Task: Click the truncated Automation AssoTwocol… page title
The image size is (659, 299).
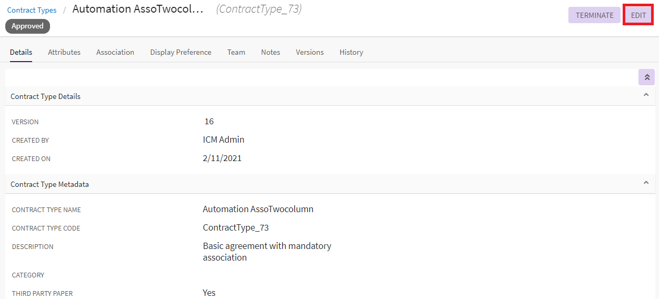Action: [x=137, y=9]
